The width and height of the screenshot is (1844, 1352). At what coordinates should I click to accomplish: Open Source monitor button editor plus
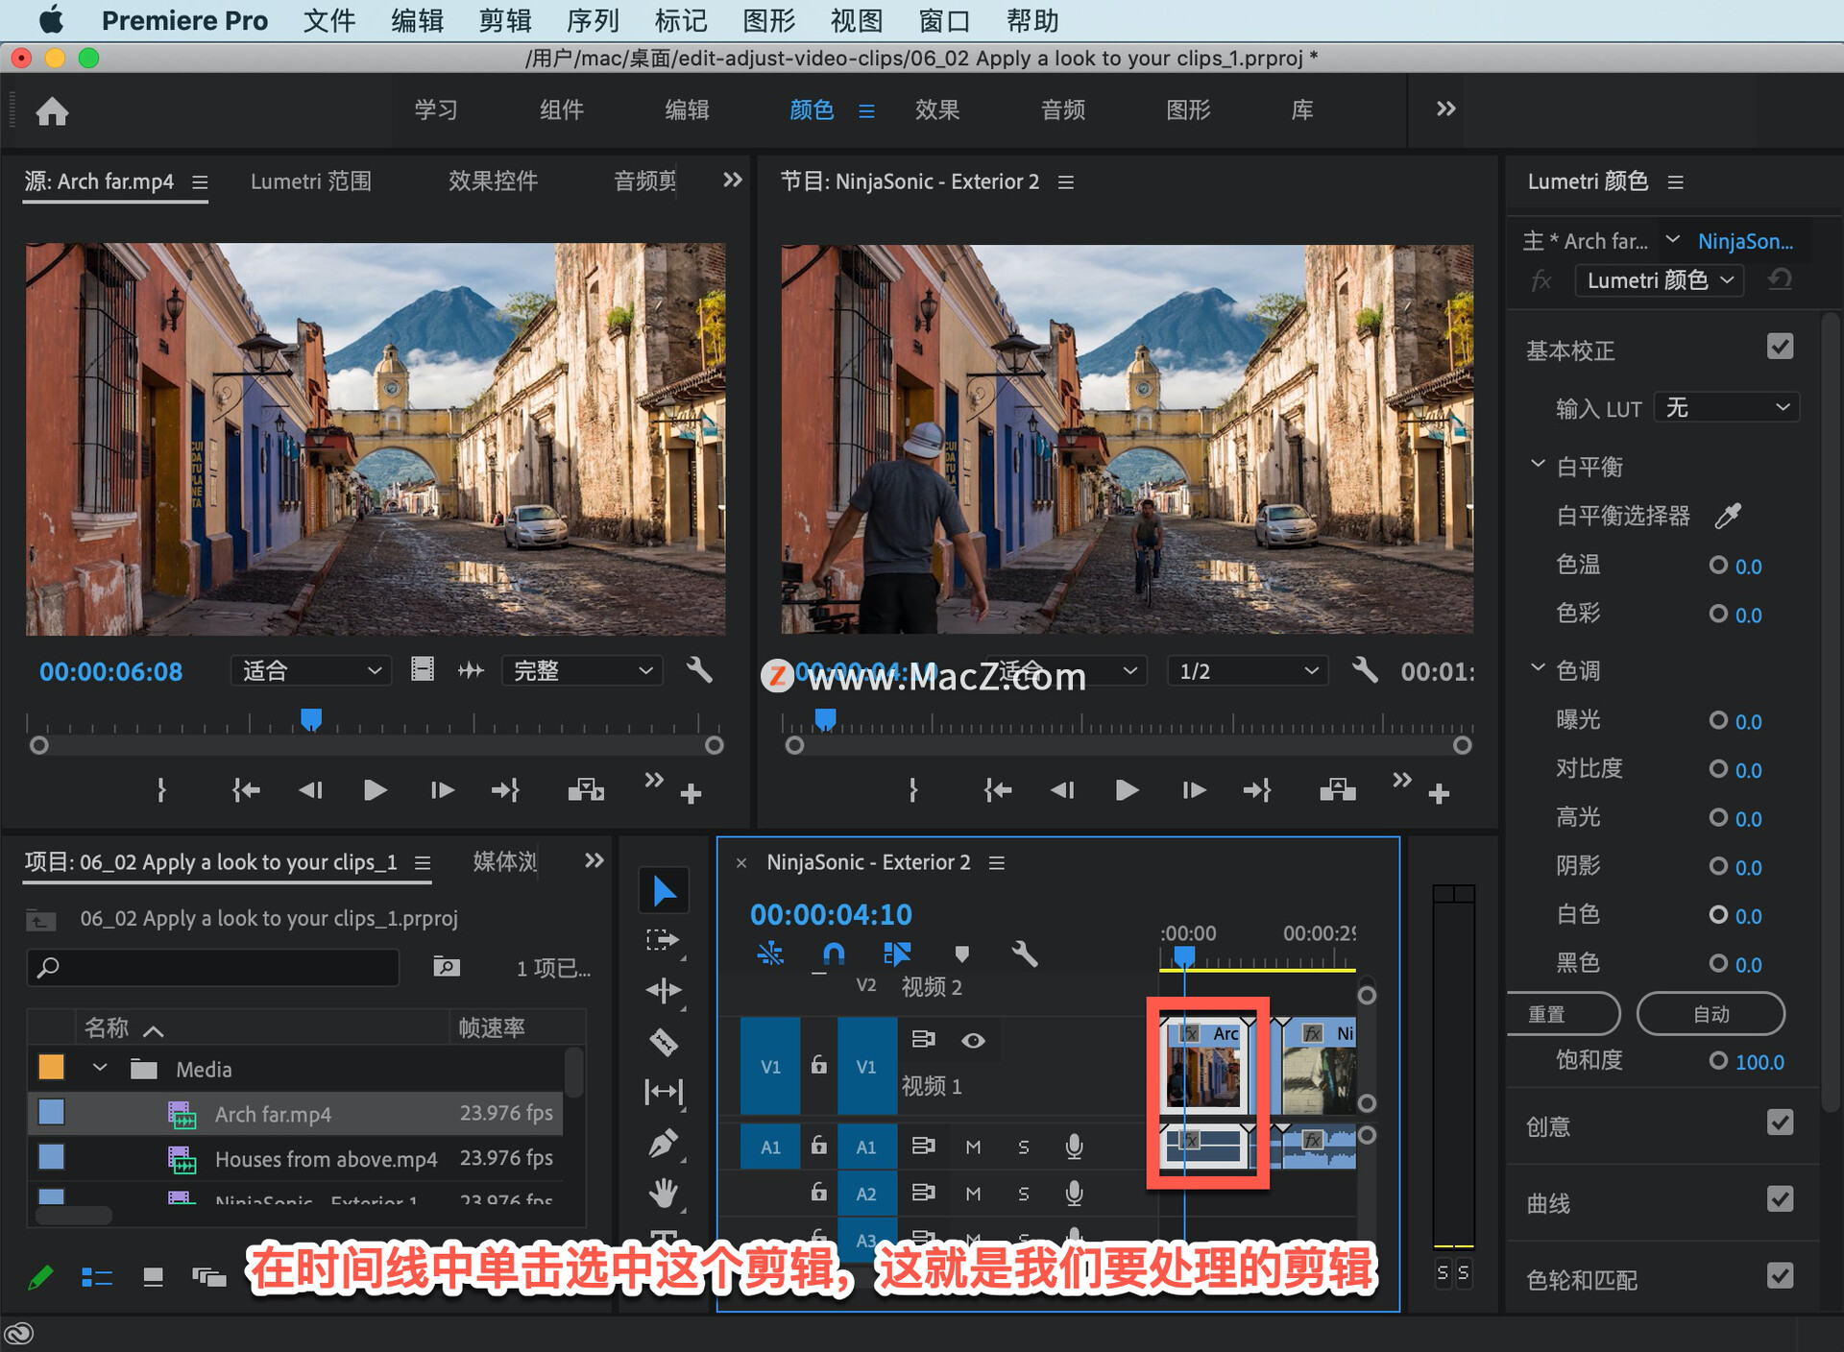(691, 794)
